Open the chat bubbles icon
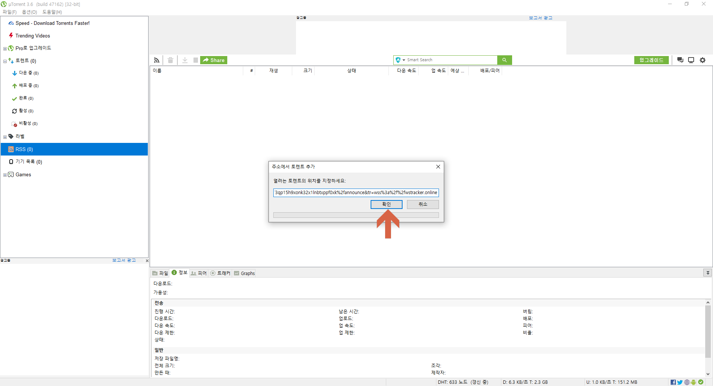The width and height of the screenshot is (713, 386). [x=680, y=60]
